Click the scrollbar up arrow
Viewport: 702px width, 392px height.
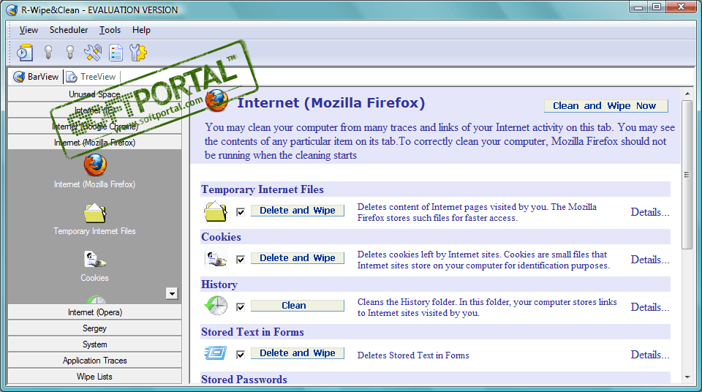pyautogui.click(x=687, y=94)
